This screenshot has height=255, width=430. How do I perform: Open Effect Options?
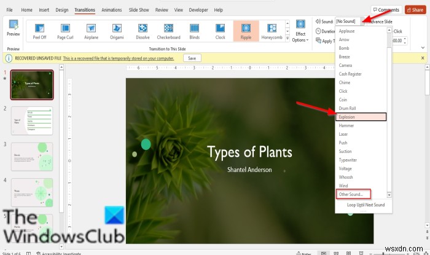click(300, 31)
